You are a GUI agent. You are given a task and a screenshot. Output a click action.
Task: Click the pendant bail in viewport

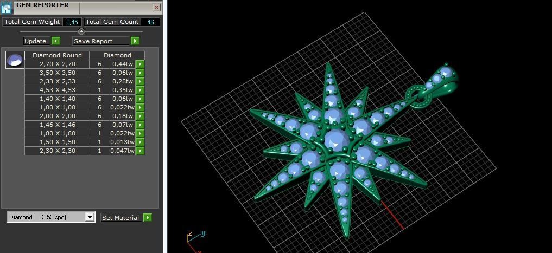441,80
